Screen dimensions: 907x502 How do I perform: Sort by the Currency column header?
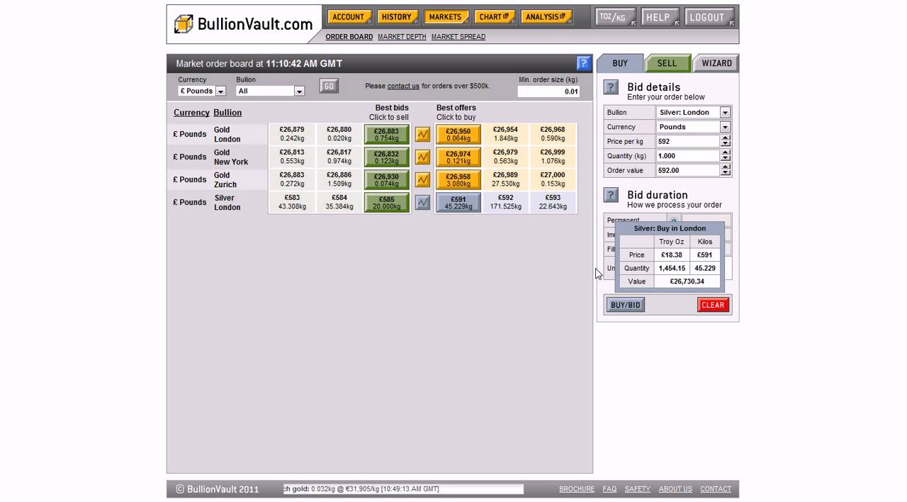pos(191,113)
